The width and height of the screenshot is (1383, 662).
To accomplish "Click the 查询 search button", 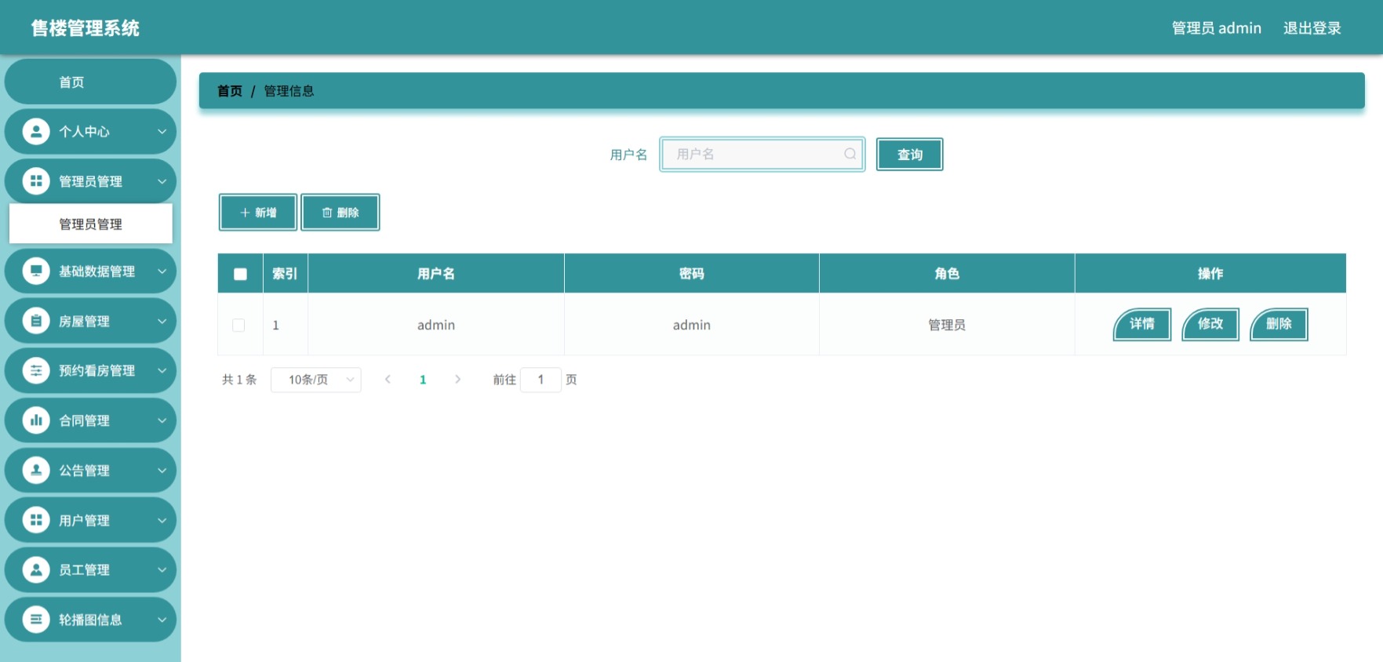I will coord(909,155).
